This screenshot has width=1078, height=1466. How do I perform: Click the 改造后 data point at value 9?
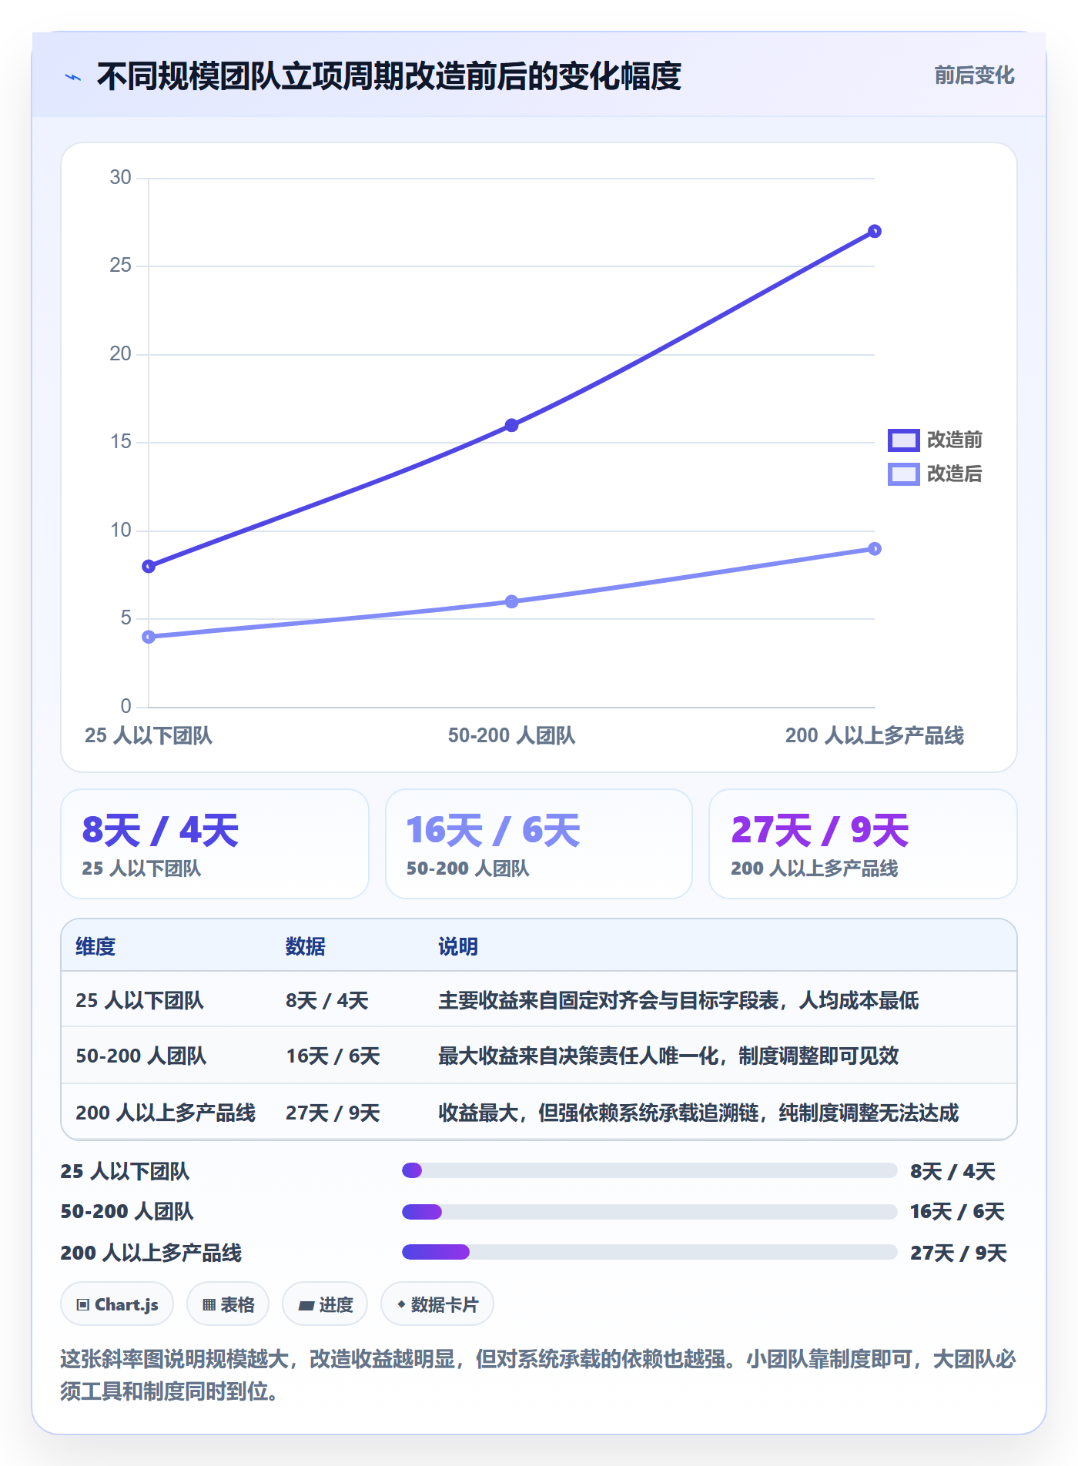click(875, 549)
